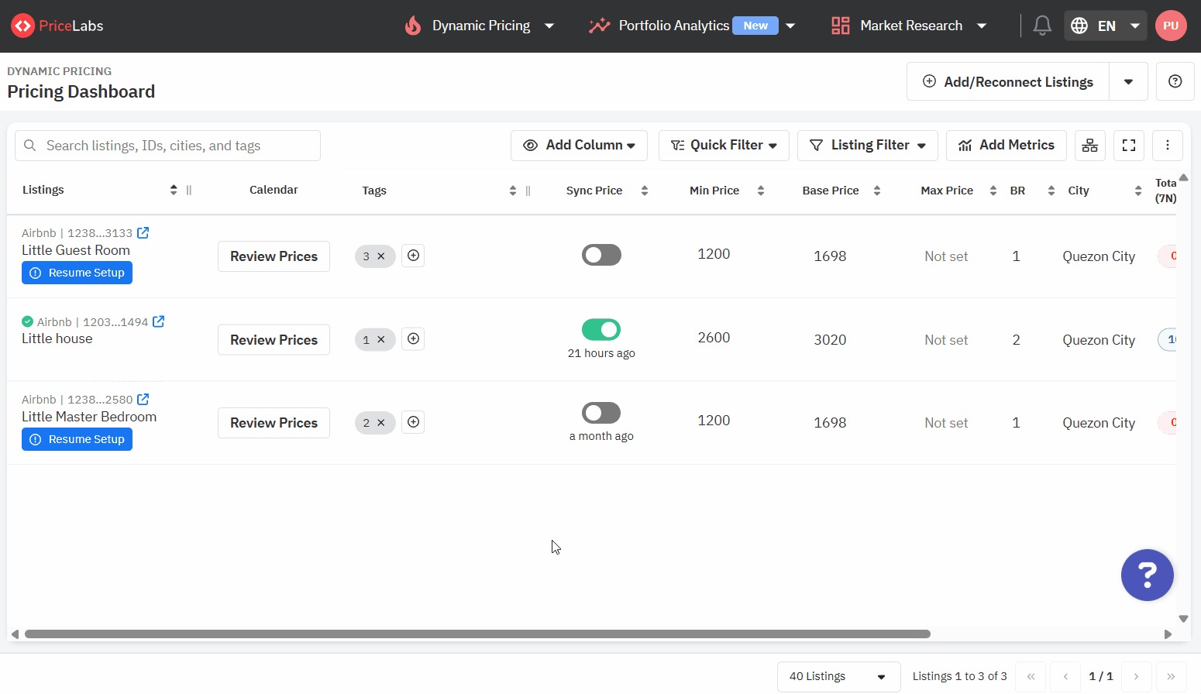Click the help question mark icon in header
This screenshot has height=694, width=1201.
point(1175,81)
